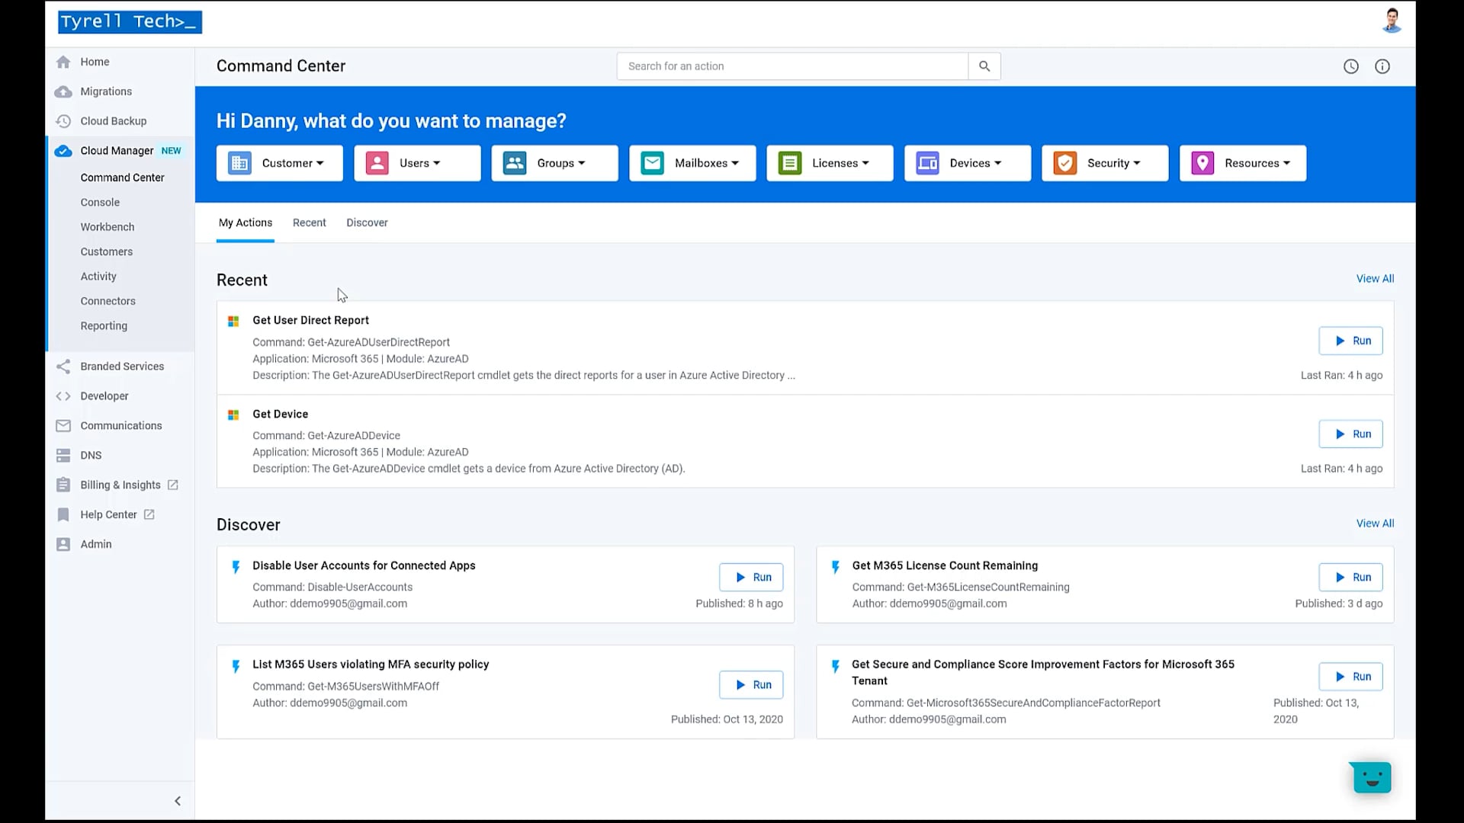
Task: Expand the Customer dropdown
Action: pyautogui.click(x=279, y=163)
